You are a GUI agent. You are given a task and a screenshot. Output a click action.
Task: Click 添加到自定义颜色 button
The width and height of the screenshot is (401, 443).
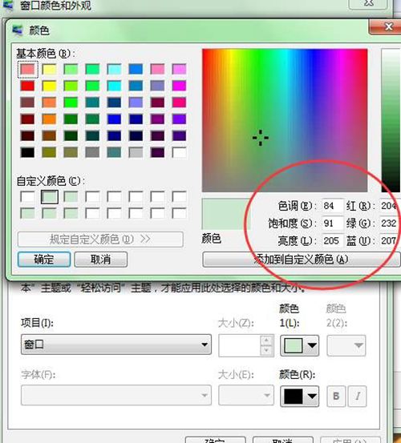302,260
